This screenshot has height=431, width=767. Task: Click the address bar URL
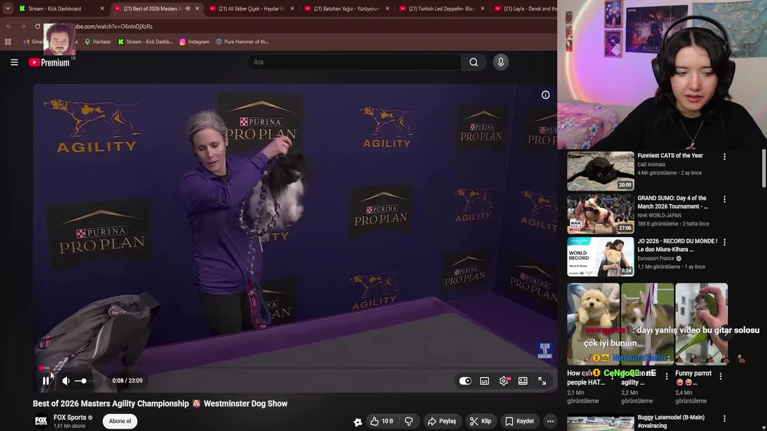coord(114,26)
